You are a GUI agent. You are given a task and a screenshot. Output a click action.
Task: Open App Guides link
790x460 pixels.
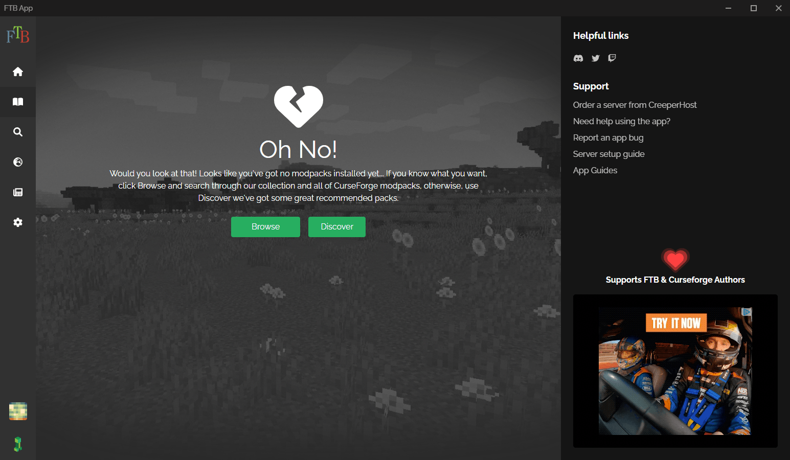click(595, 170)
